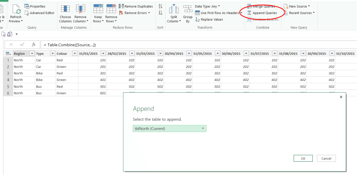Viewport: 357px width, 175px height.
Task: Click the Green cell in row 2
Action: [x=67, y=67]
